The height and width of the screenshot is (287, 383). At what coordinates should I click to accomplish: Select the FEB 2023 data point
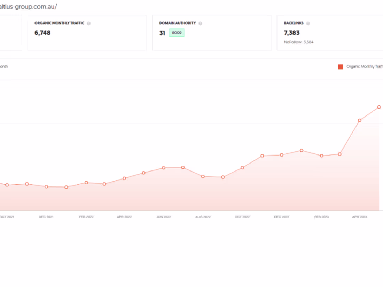322,156
